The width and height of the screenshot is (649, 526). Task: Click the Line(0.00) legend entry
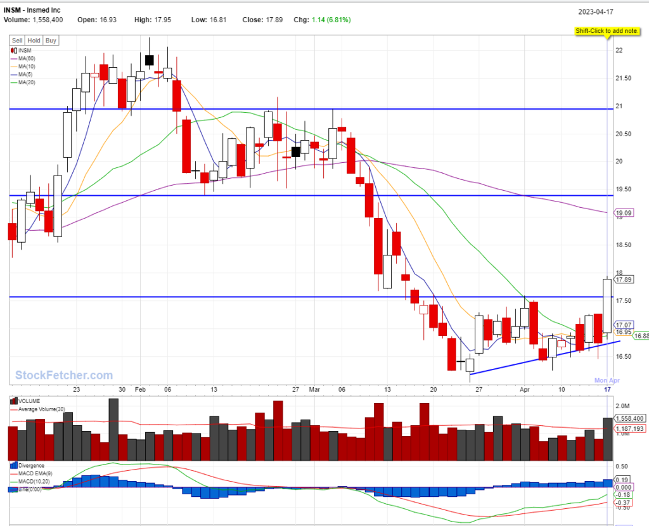point(25,490)
